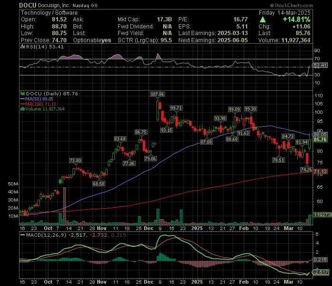Click the 93.15 price annotation

pyautogui.click(x=166, y=130)
